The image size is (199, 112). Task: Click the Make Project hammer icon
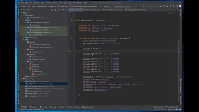(x=100, y=6)
